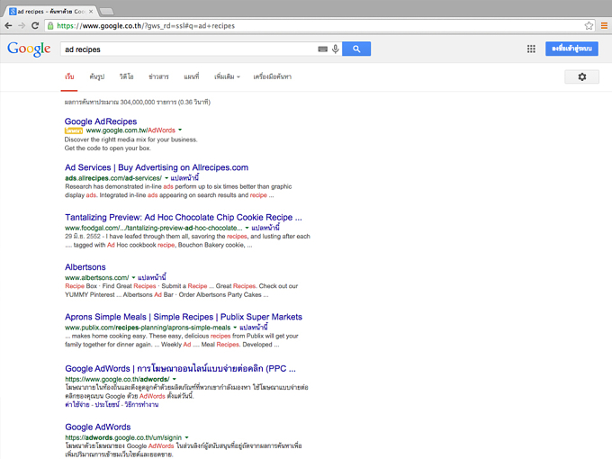Switch to the images search tab
This screenshot has width=612, height=459.
[97, 76]
